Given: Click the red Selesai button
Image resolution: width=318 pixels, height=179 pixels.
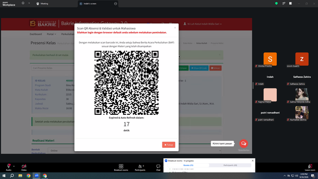Looking at the screenshot, I should tap(215, 68).
